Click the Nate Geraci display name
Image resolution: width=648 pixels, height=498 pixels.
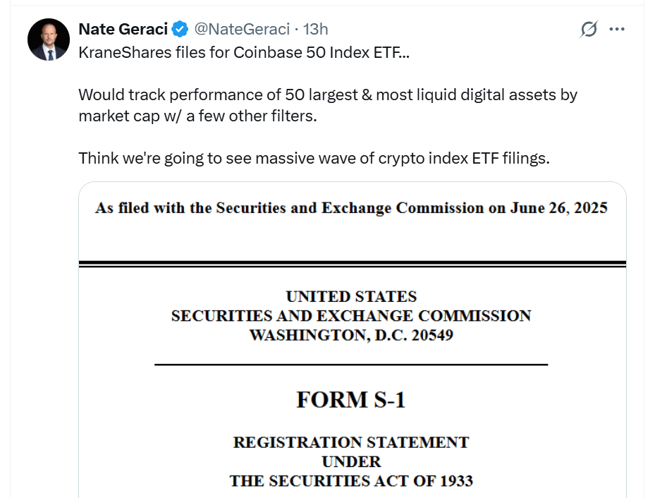(123, 29)
